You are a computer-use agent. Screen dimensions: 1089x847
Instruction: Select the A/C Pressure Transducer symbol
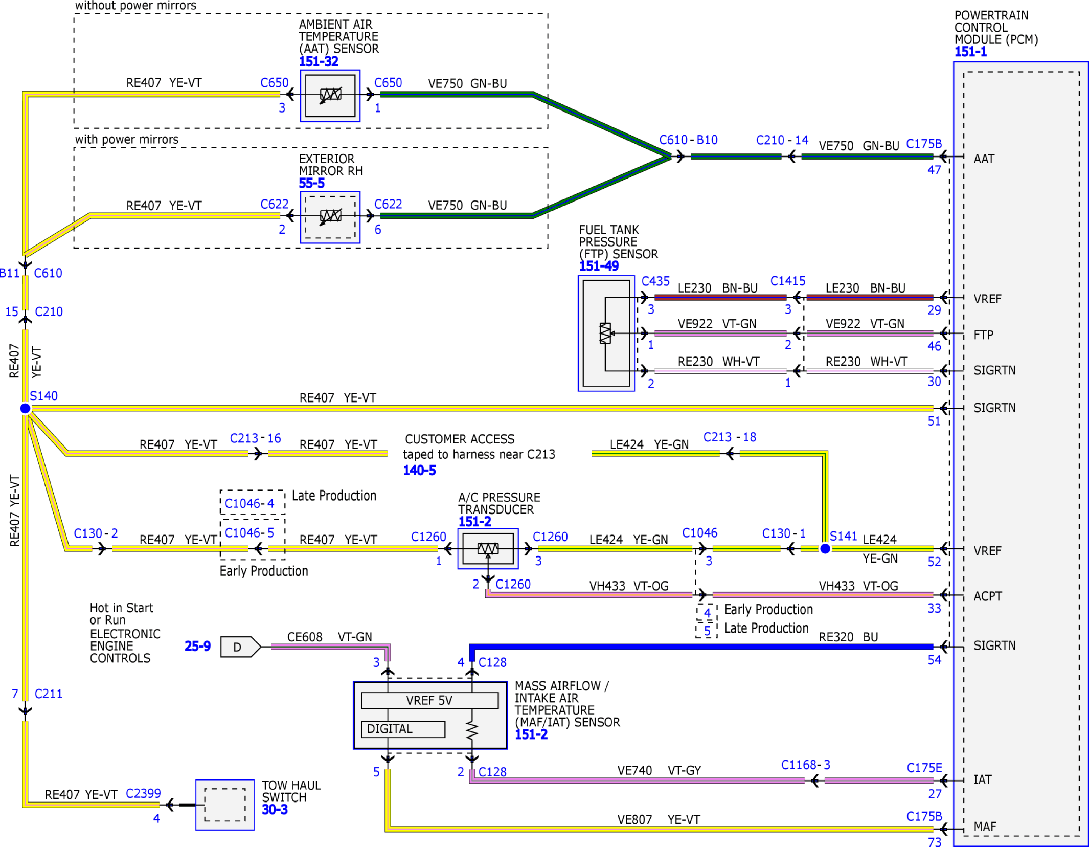click(x=488, y=549)
